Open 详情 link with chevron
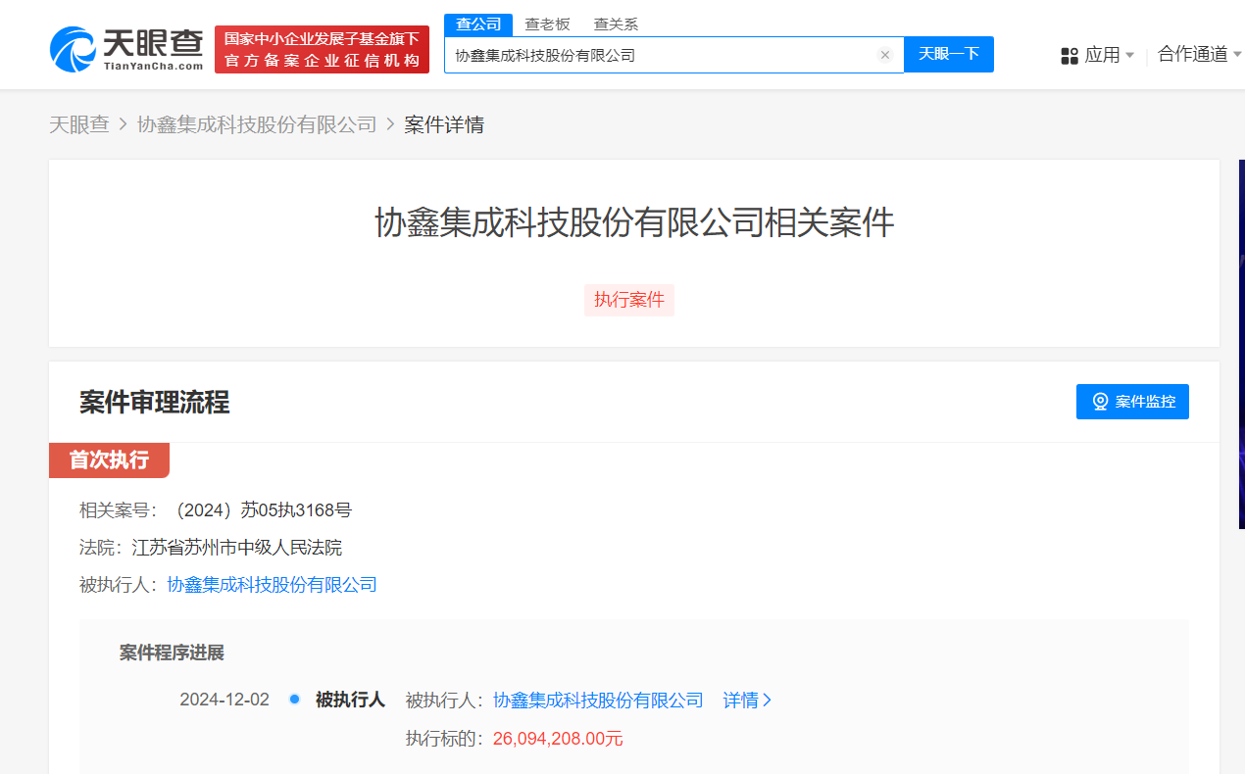 point(748,701)
